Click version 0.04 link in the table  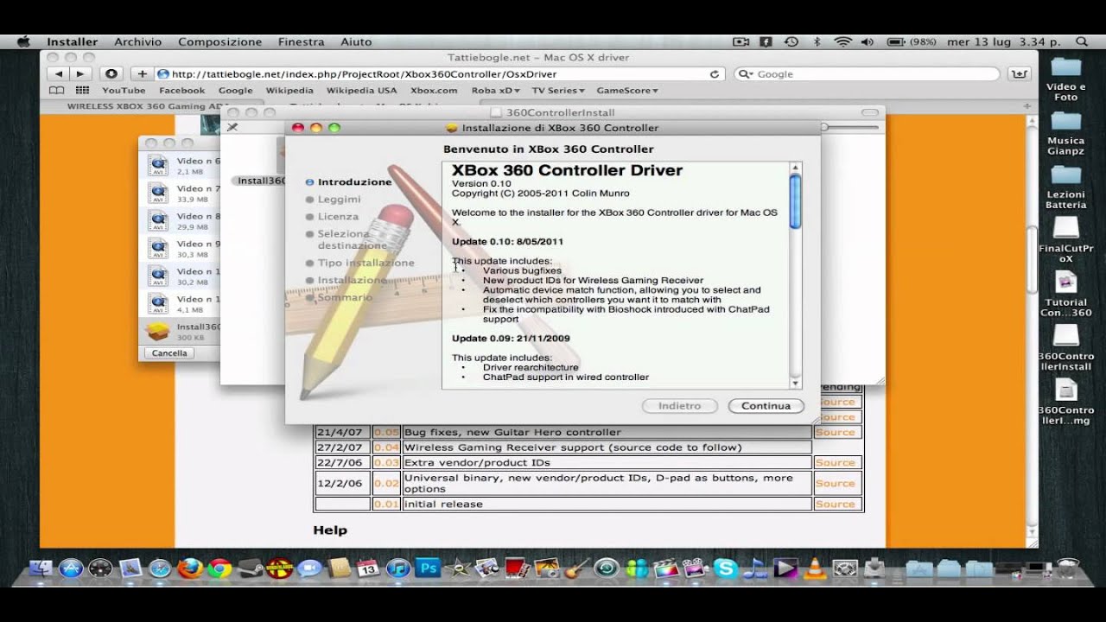(x=386, y=447)
